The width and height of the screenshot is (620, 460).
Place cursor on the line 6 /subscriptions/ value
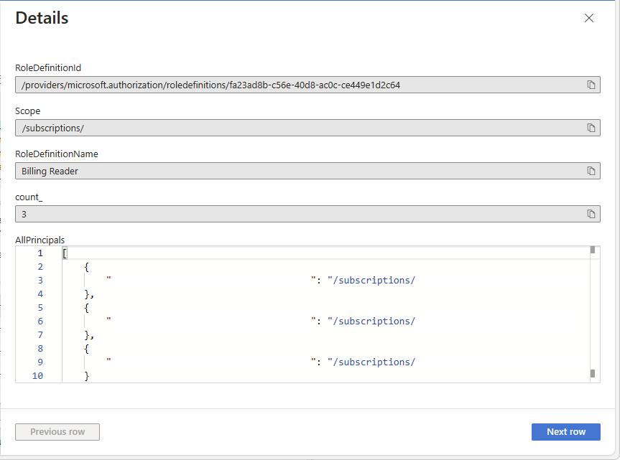[372, 321]
